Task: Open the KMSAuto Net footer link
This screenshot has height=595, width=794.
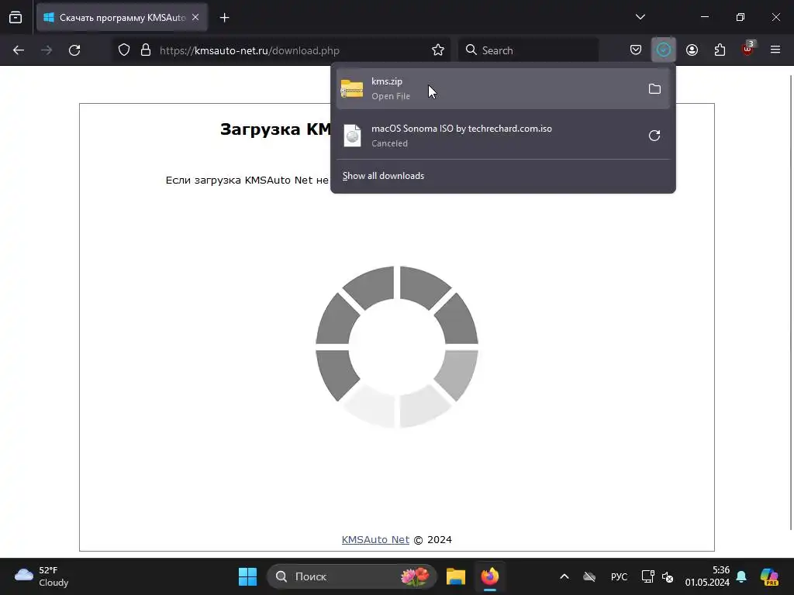Action: pyautogui.click(x=375, y=539)
